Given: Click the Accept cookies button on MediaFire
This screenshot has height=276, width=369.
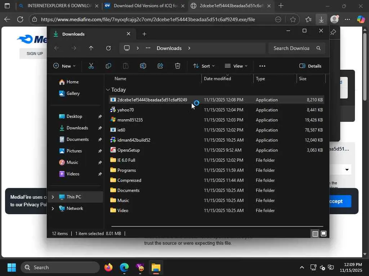Looking at the screenshot, I should point(340,201).
